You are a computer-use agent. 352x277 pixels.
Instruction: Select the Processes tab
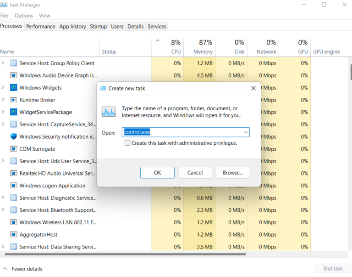point(11,26)
